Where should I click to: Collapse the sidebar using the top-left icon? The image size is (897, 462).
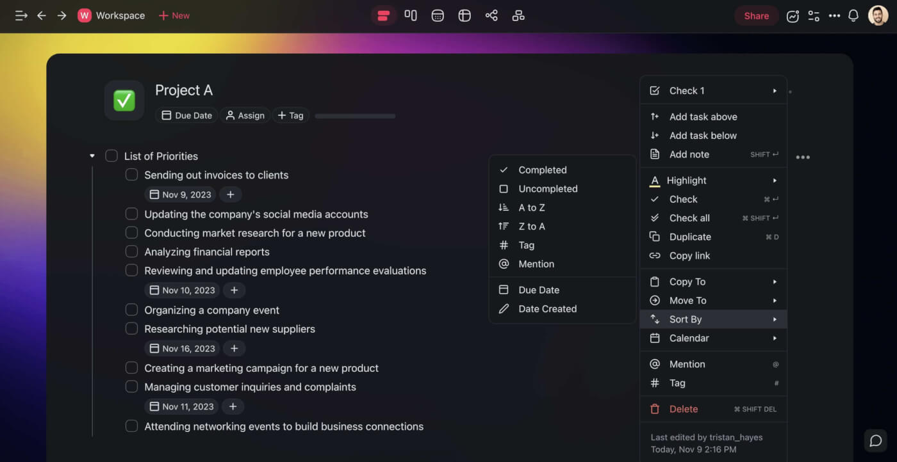(x=21, y=15)
